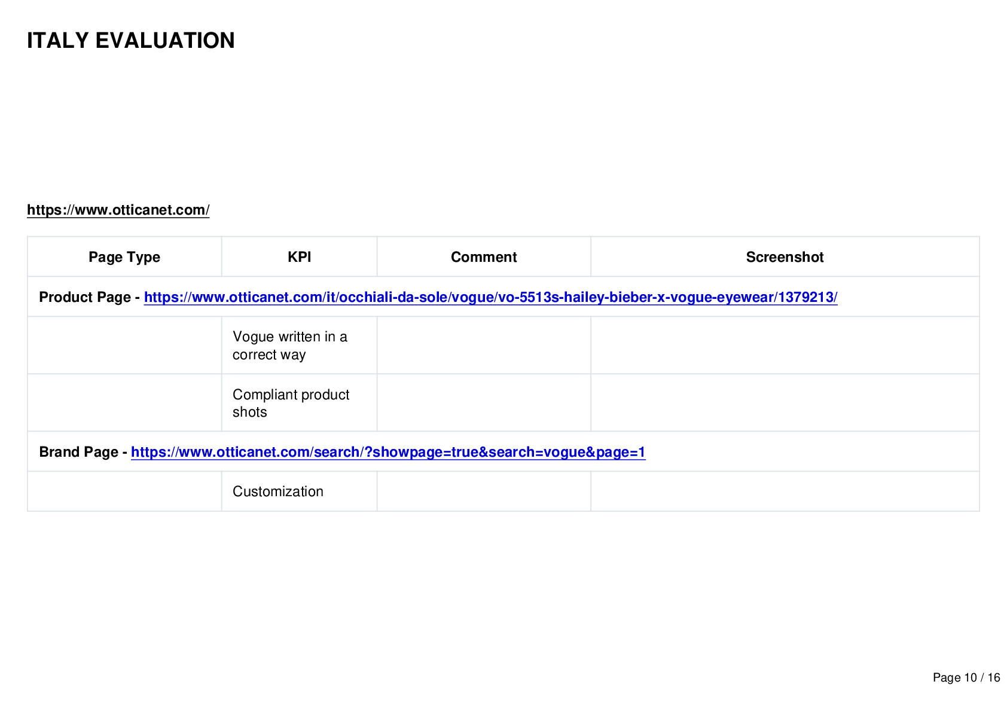This screenshot has height=712, width=1007.
Task: Click the 'Brand Page -' label
Action: [83, 452]
